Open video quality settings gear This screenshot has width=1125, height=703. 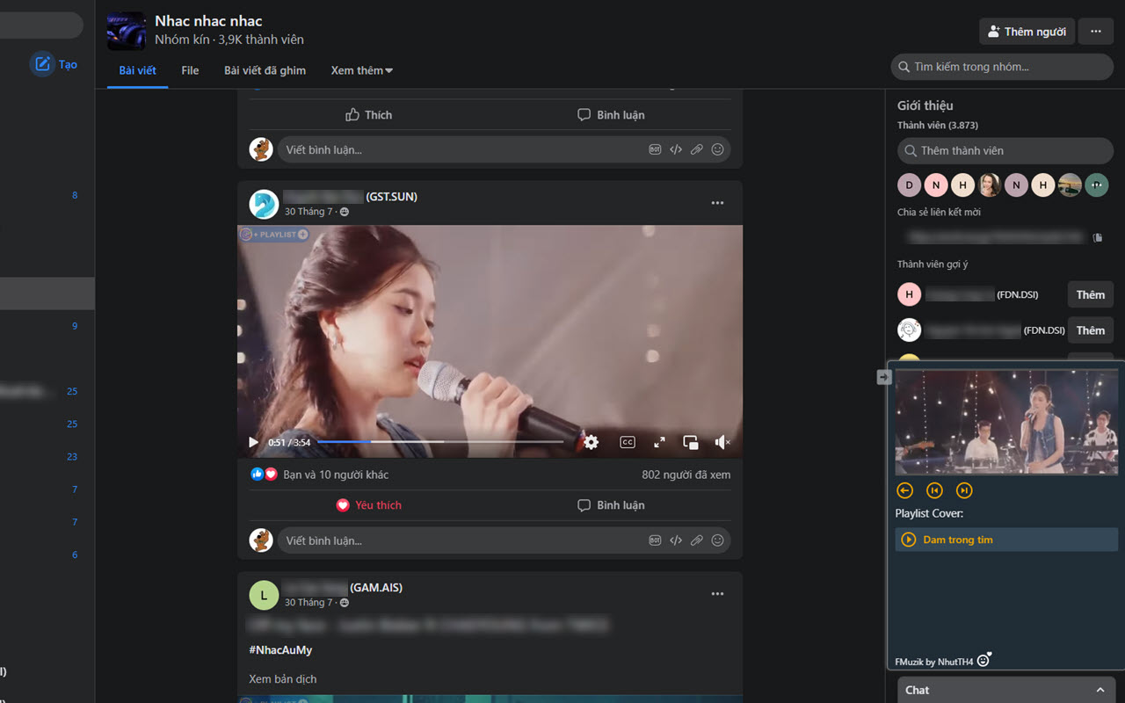pos(591,442)
